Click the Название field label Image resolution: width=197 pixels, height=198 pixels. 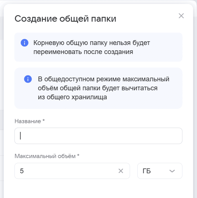pyautogui.click(x=28, y=121)
